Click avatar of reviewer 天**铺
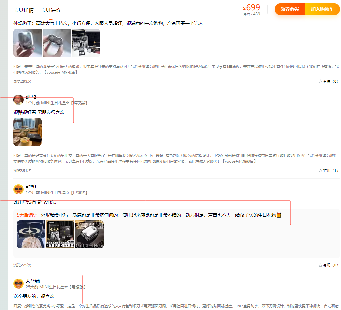Image resolution: width=341 pixels, height=310 pixels. coord(19,284)
